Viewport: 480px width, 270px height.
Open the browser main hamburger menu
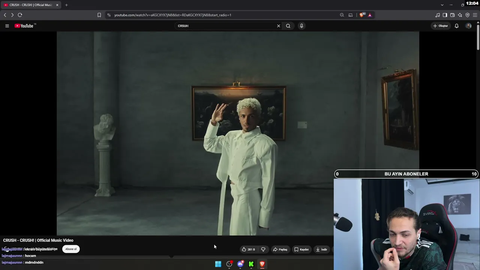pyautogui.click(x=475, y=15)
